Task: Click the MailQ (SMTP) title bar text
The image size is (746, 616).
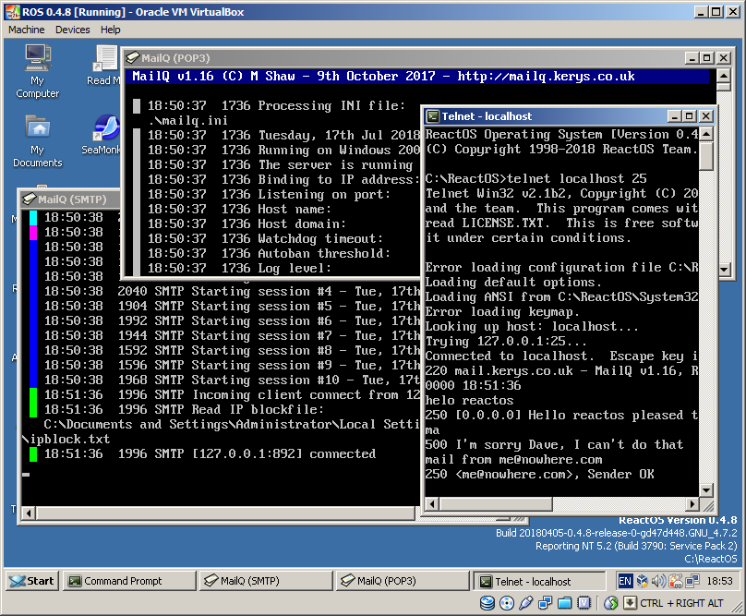Action: point(72,199)
